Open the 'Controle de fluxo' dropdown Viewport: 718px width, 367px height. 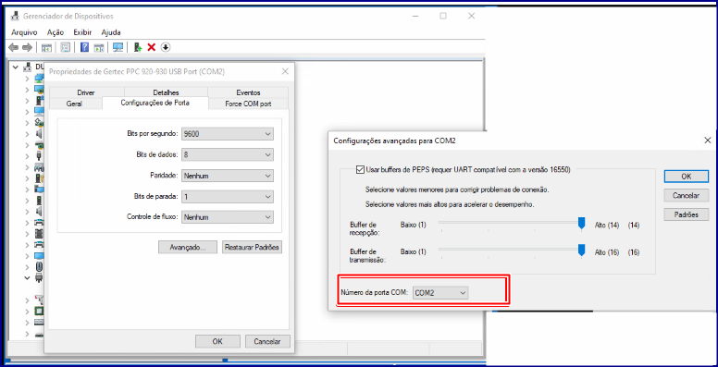pyautogui.click(x=228, y=217)
